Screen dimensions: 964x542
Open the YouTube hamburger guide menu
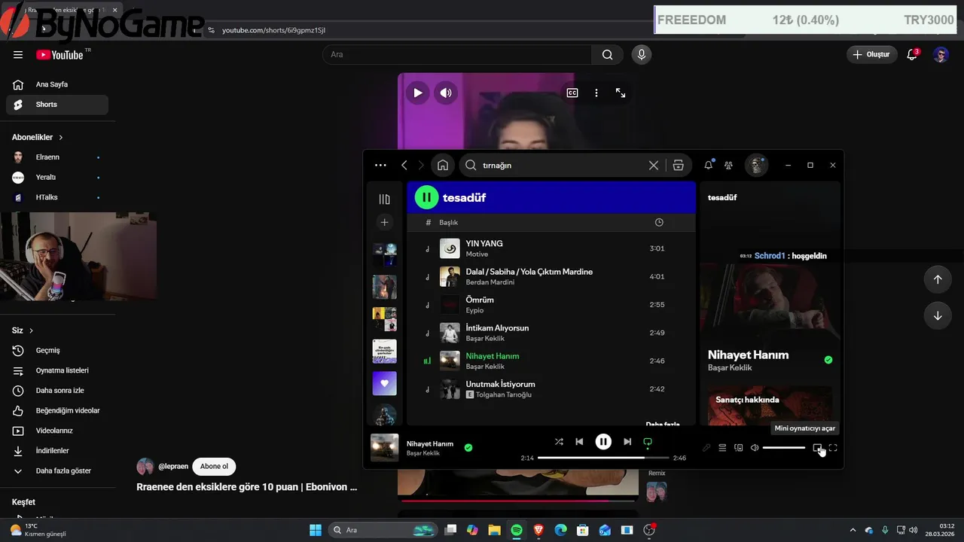coord(18,55)
